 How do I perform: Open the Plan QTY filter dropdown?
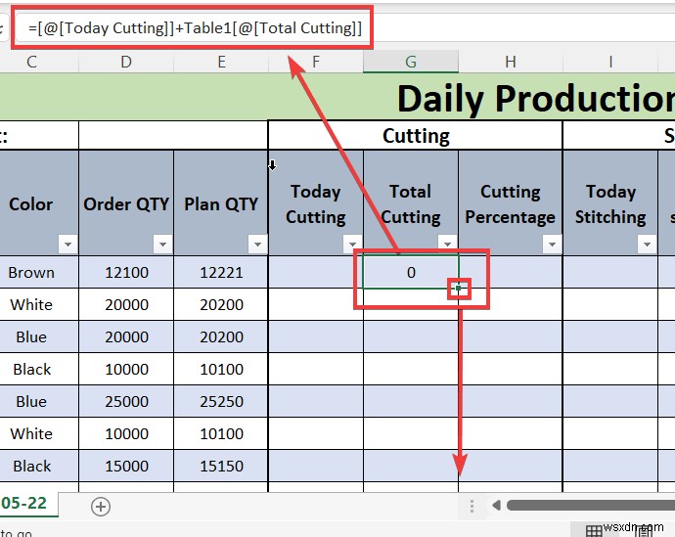(x=257, y=245)
